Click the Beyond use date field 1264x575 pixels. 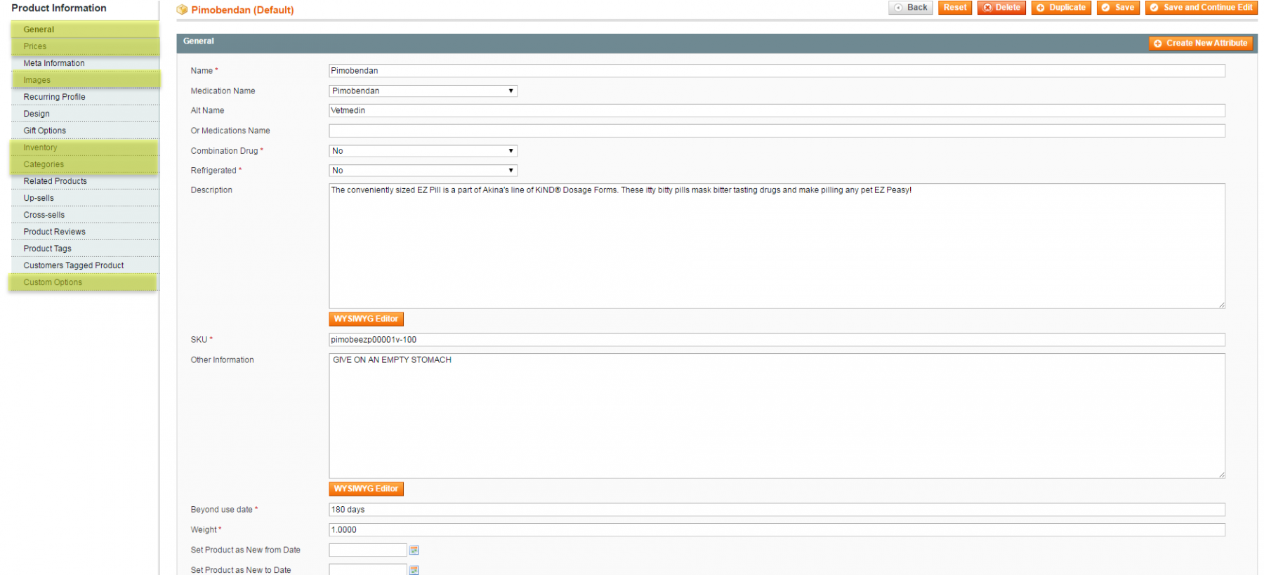(x=776, y=510)
